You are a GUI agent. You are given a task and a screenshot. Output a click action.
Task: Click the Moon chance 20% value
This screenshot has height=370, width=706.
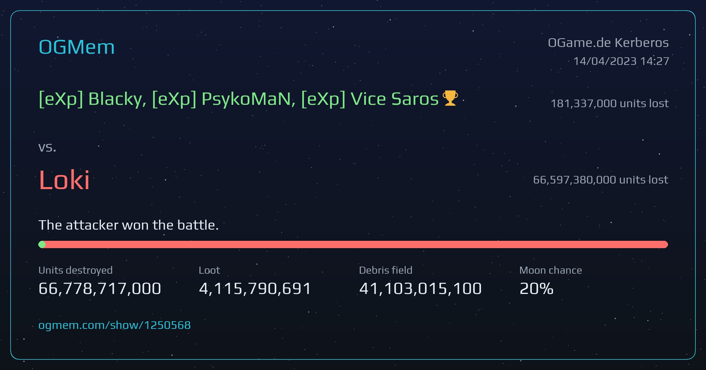(537, 289)
